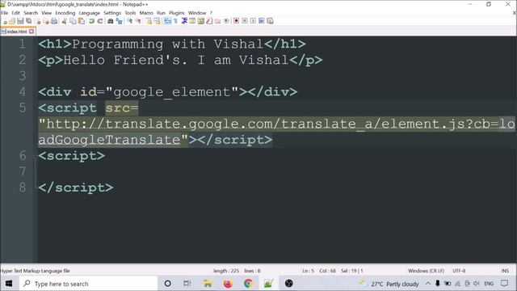Open the Windows Start menu
Viewport: 517px width, 291px height.
(x=9, y=284)
